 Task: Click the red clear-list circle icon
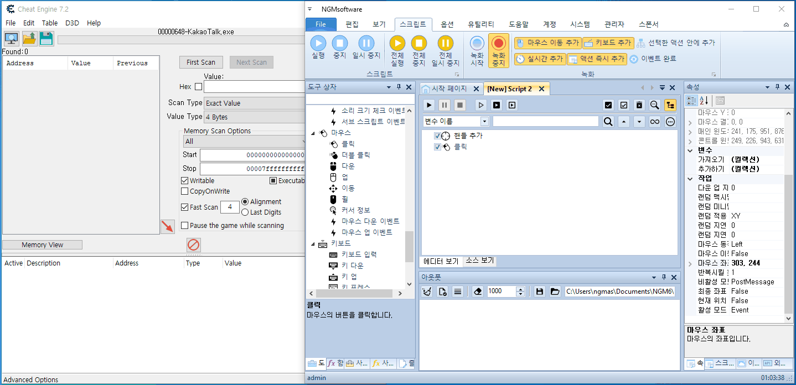tap(194, 244)
